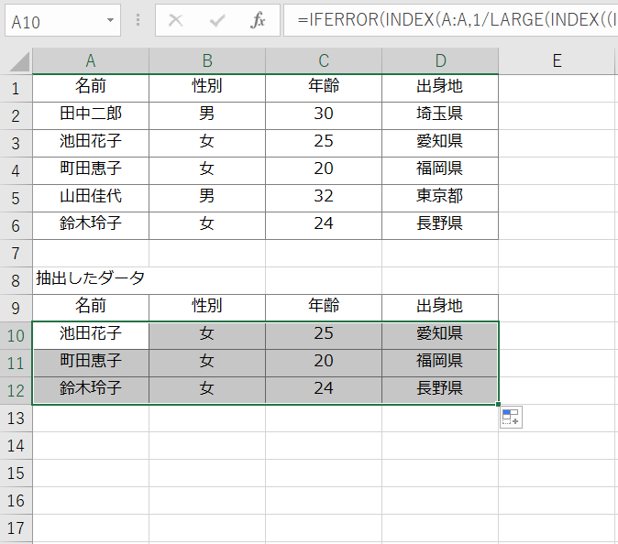This screenshot has height=544, width=618.
Task: Click cell containing 田中二郎
Action: pyautogui.click(x=91, y=114)
